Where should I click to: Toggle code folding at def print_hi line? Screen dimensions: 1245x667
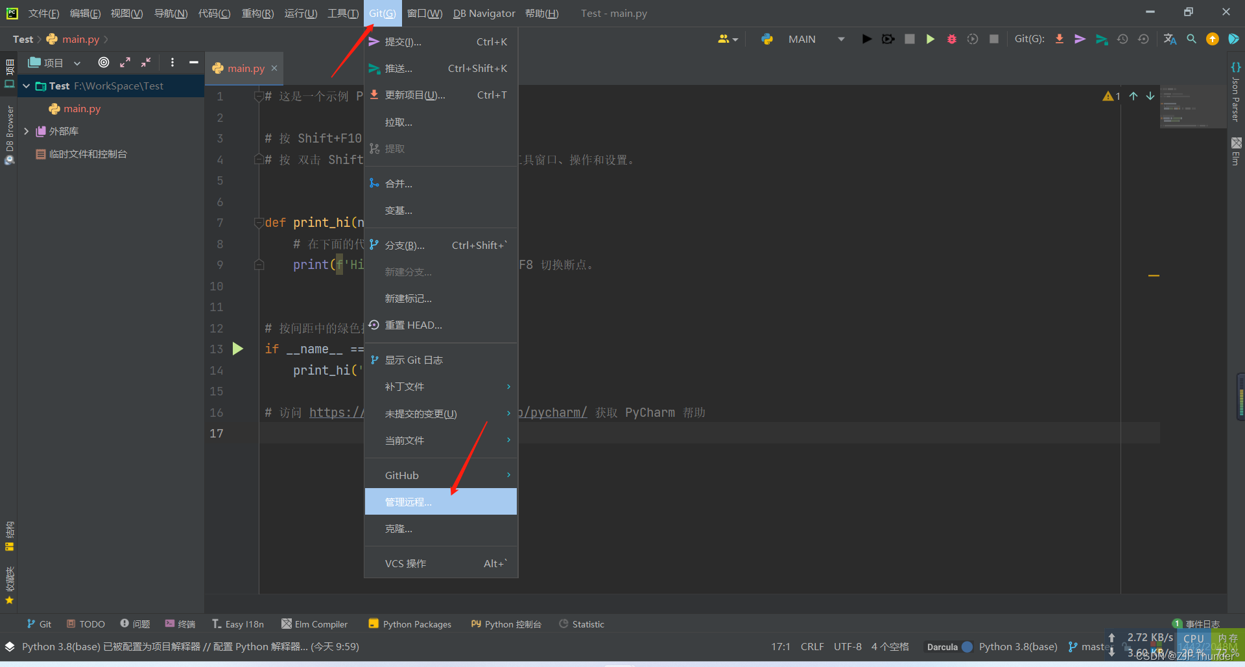(x=259, y=222)
